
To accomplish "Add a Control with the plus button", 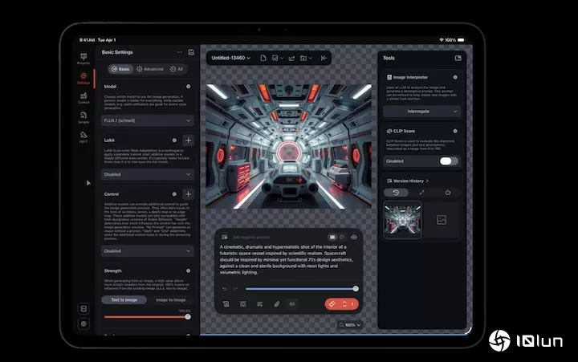I will 188,194.
